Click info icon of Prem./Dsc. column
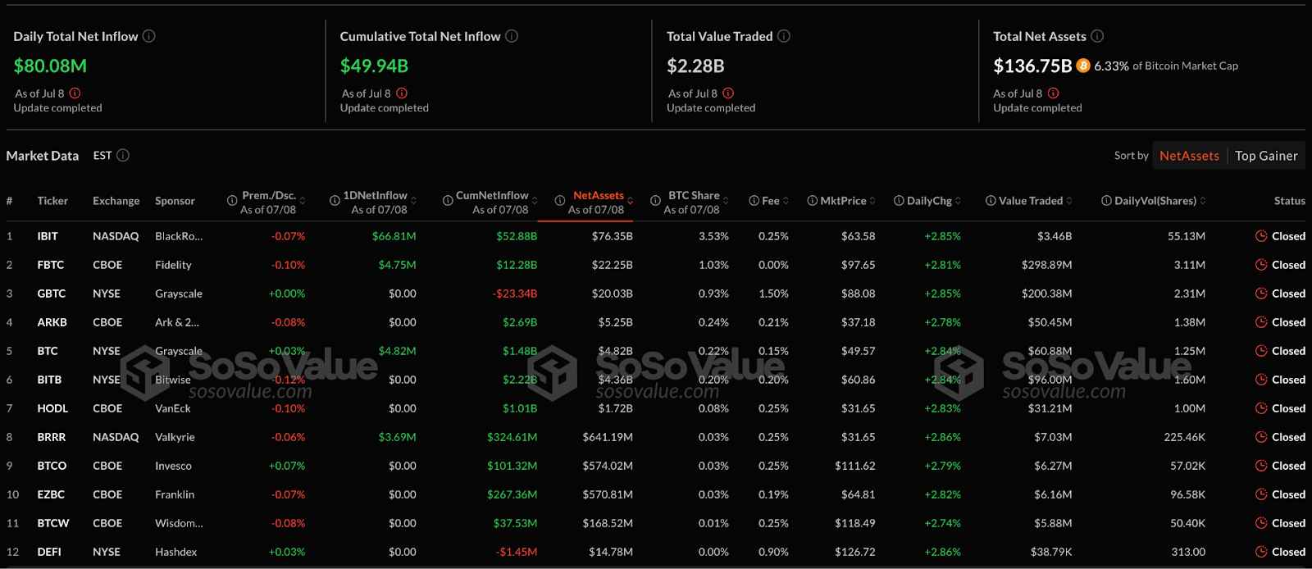1312x569 pixels. (232, 201)
